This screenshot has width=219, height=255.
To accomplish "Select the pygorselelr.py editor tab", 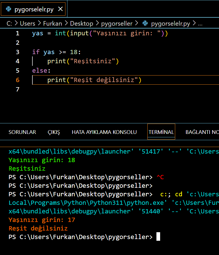I will [34, 9].
